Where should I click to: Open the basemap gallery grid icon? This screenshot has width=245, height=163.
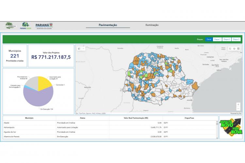pyautogui.click(x=238, y=49)
